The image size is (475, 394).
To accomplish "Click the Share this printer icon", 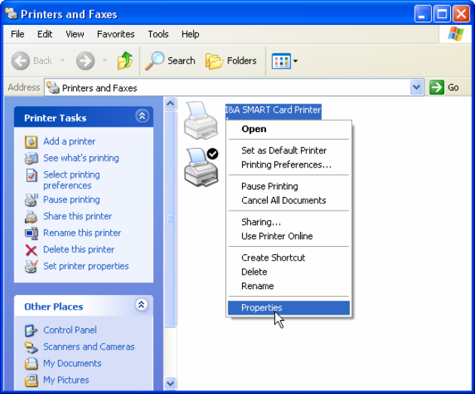I will coord(31,217).
